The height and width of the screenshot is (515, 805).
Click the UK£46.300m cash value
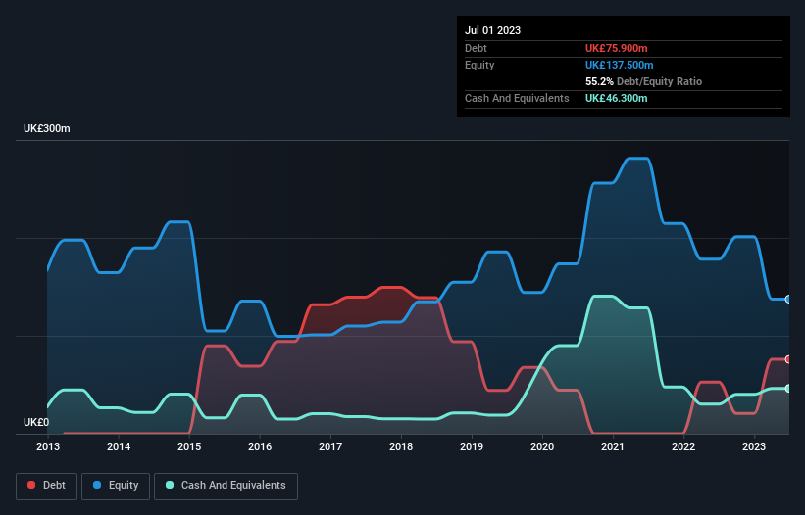click(616, 98)
